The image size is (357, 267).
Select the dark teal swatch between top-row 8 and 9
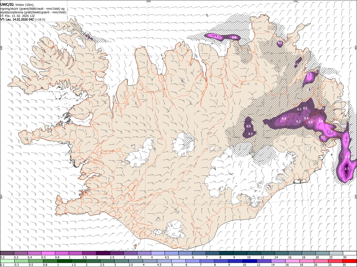[226, 253]
